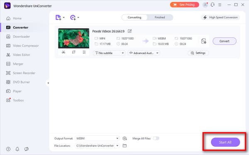Screen dimensions: 249x155
Task: Open the trim scissors tool
Action: [x=63, y=52]
